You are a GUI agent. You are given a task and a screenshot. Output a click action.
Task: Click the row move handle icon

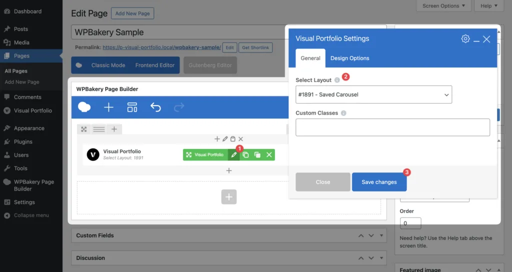(x=84, y=129)
